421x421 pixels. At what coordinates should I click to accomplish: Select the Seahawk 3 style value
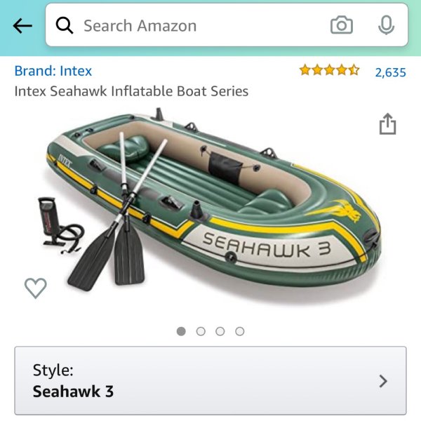tap(73, 392)
